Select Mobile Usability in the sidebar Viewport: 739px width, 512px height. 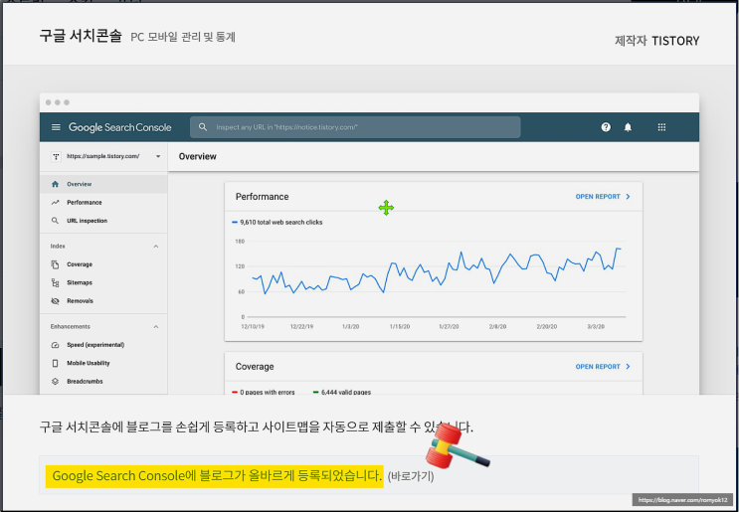[103, 363]
